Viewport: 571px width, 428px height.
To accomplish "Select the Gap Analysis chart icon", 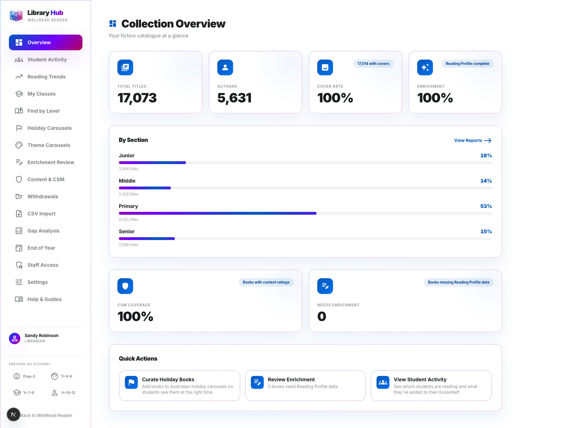I will coord(19,230).
